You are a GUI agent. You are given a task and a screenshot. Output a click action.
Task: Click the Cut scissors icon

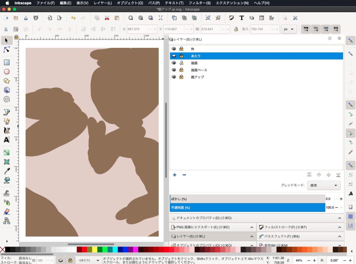pos(107,18)
